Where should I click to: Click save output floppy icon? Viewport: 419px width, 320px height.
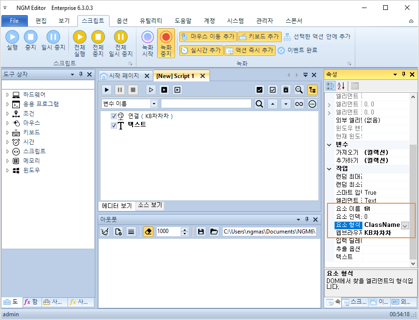201,231
